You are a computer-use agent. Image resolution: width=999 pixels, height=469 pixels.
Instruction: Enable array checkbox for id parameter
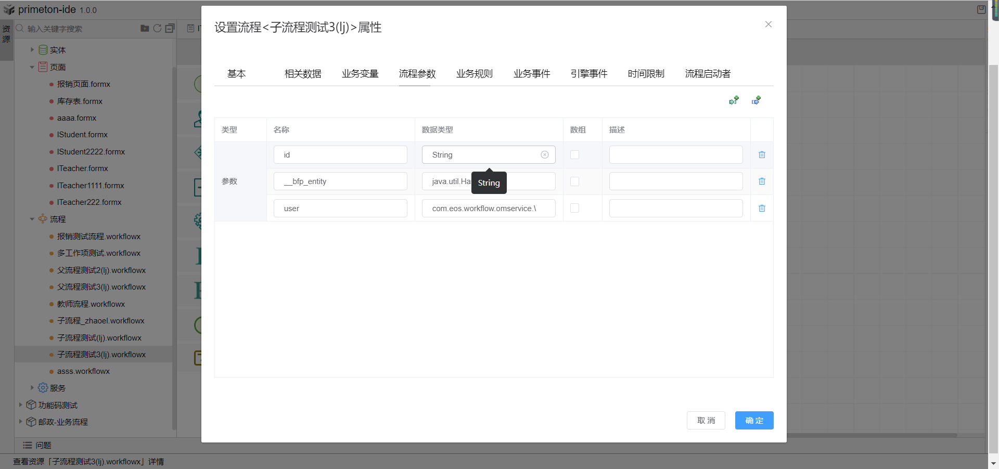coord(574,155)
